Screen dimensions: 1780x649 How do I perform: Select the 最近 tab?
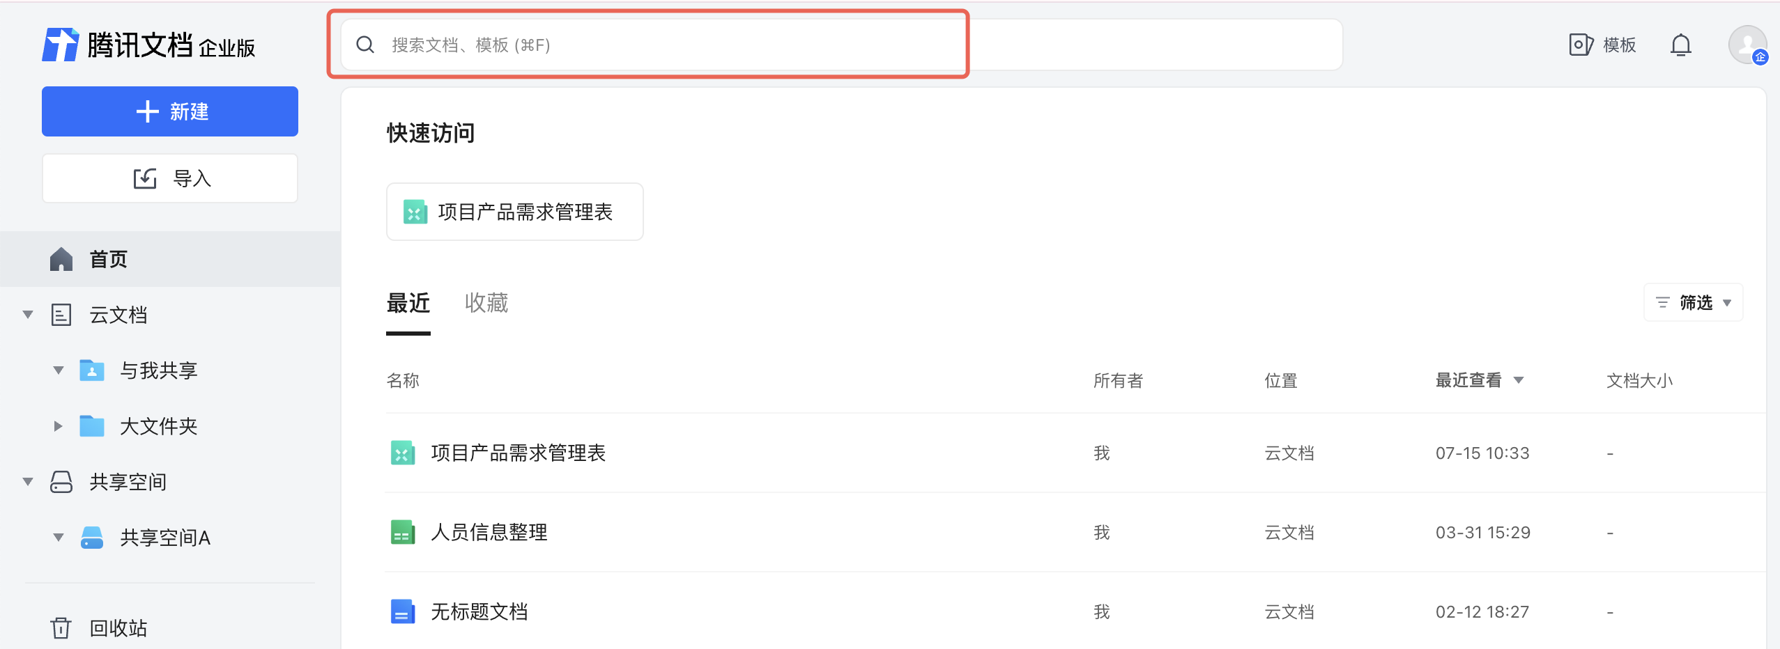click(x=408, y=303)
